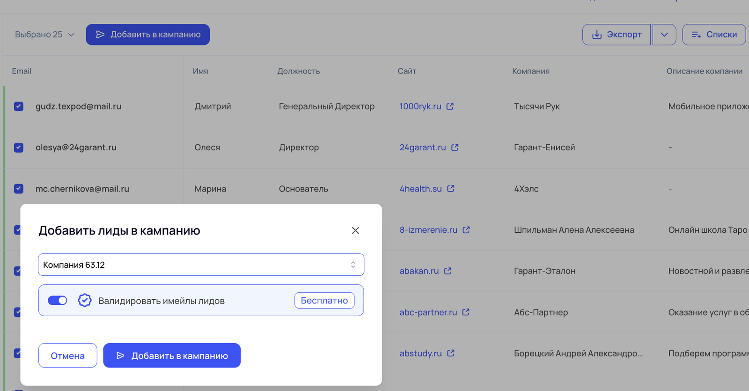
Task: Uncheck the olesya@24garant.ru row checkbox
Action: click(x=19, y=148)
